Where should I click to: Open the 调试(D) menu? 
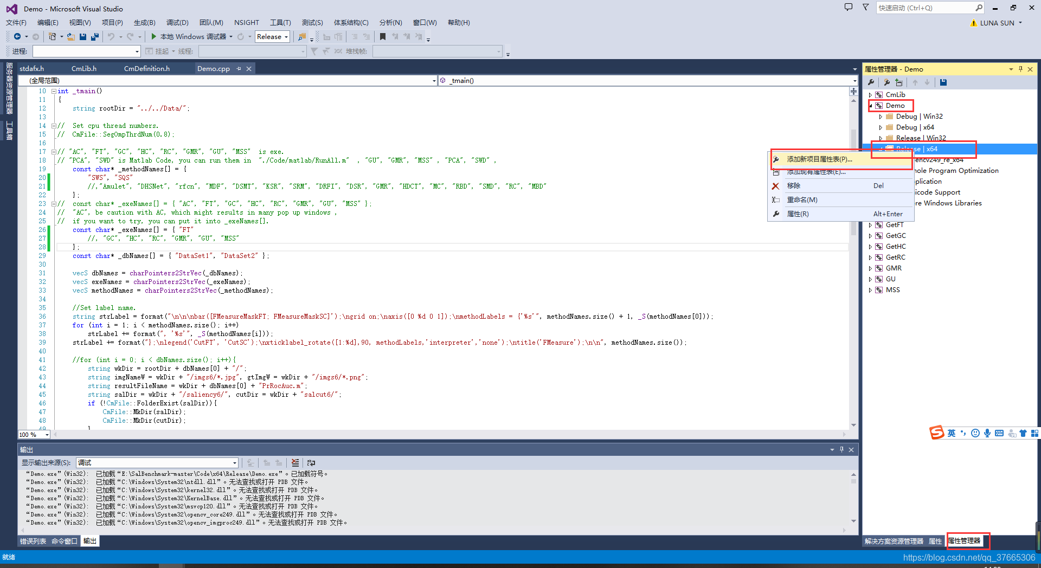click(177, 23)
